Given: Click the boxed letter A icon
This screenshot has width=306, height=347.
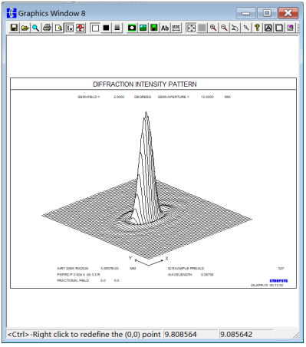Looking at the screenshot, I should tap(268, 28).
